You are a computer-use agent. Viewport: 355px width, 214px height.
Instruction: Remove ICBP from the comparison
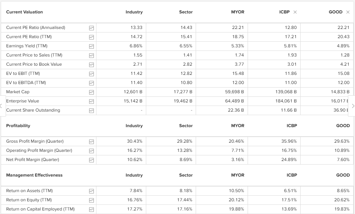click(x=295, y=12)
